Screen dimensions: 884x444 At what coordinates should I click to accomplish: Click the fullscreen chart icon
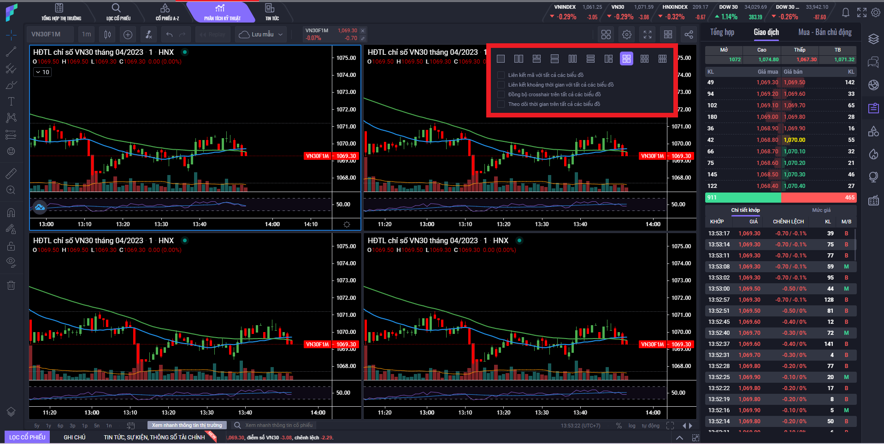point(648,35)
